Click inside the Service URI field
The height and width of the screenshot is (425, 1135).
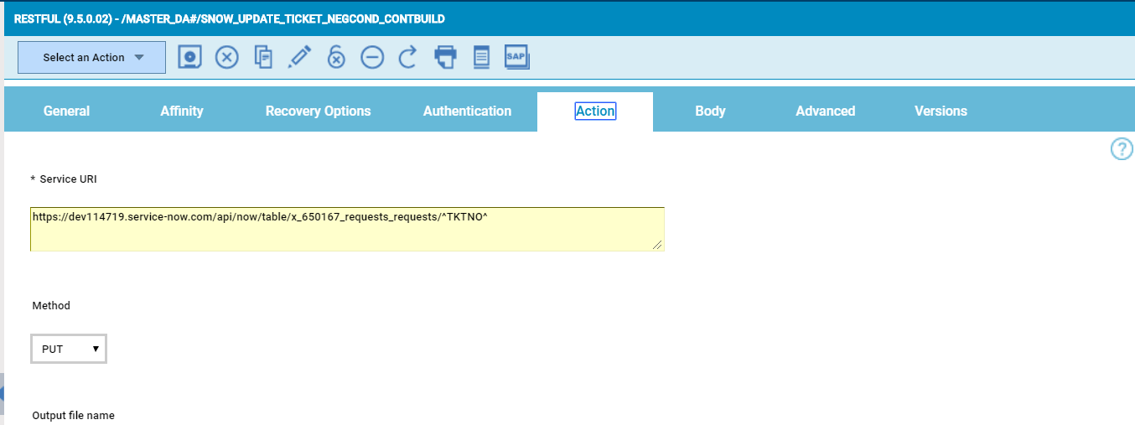click(347, 229)
